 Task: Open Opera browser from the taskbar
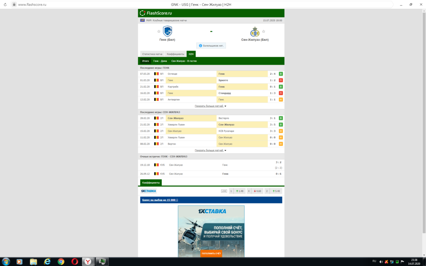click(x=75, y=262)
